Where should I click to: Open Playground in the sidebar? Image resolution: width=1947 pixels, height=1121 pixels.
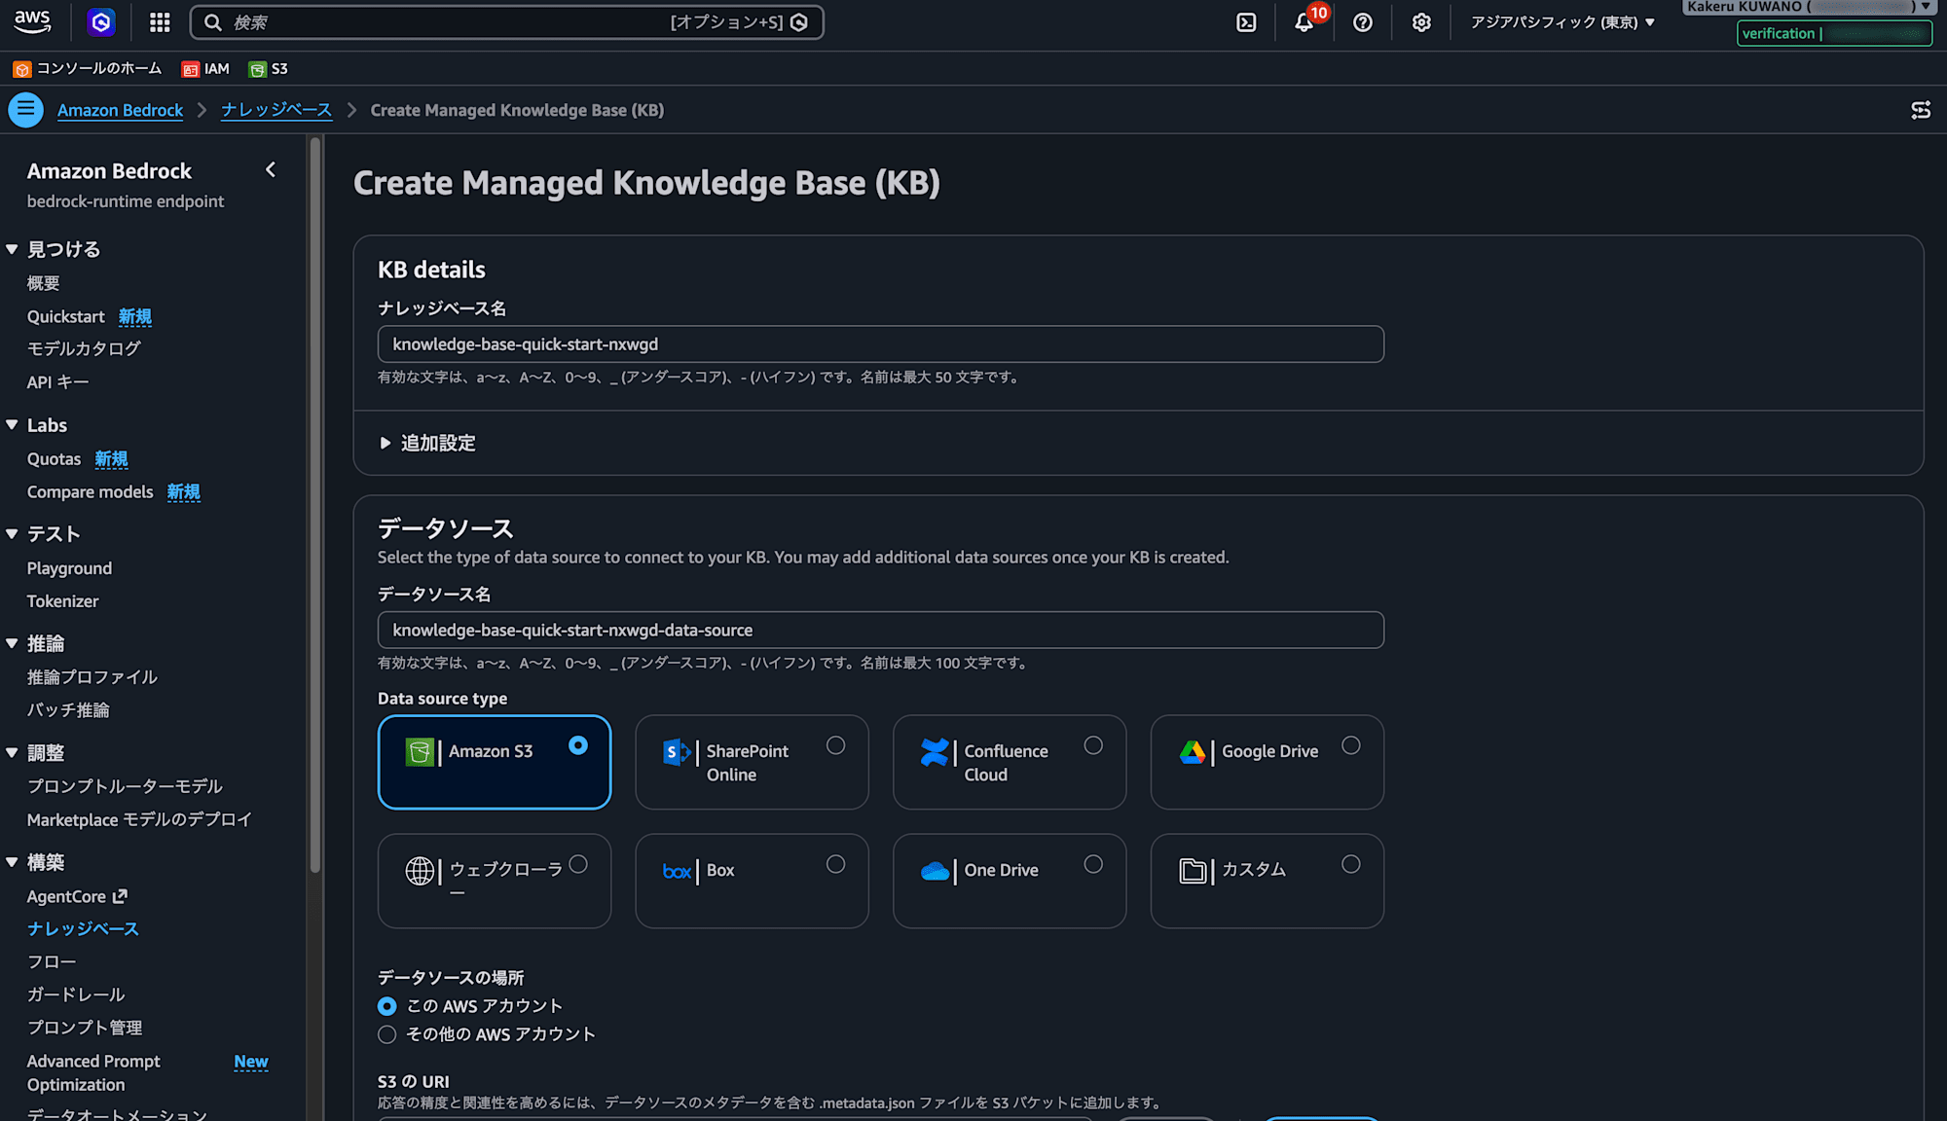[x=69, y=568]
